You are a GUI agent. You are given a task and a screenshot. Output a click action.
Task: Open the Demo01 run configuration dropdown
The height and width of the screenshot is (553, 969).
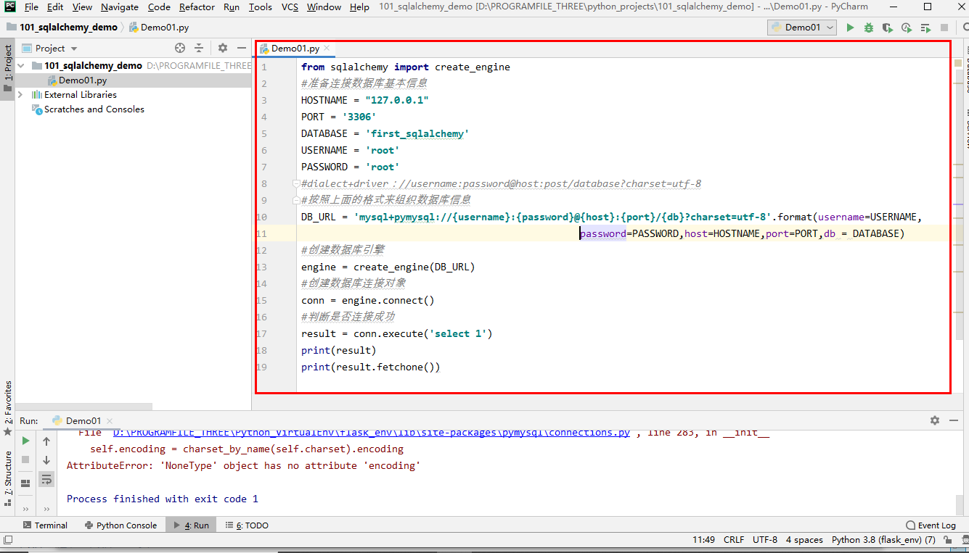[802, 28]
